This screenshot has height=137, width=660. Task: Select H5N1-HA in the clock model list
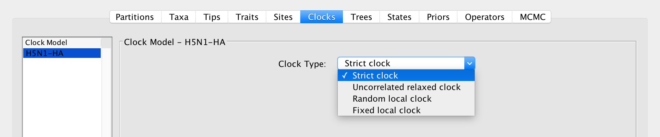click(x=62, y=53)
